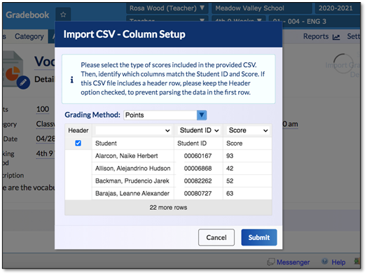Click student ID 00082262

[x=198, y=181]
